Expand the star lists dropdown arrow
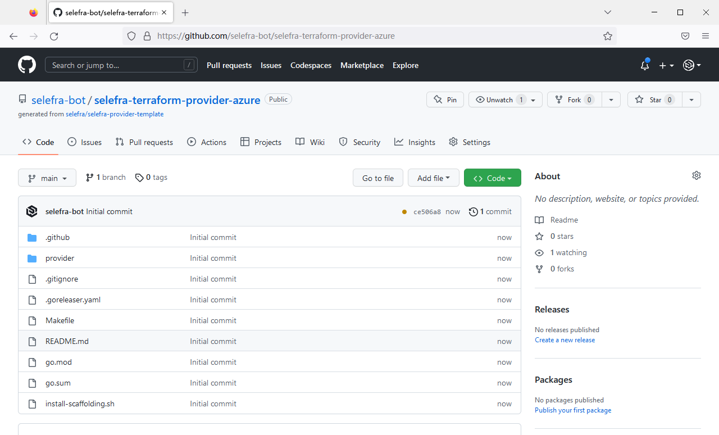Image resolution: width=719 pixels, height=435 pixels. 691,99
